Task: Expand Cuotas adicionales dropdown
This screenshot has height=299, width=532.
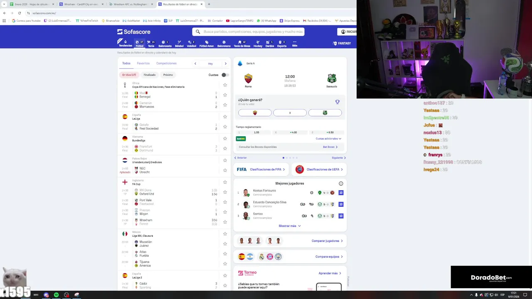Action: pyautogui.click(x=328, y=139)
